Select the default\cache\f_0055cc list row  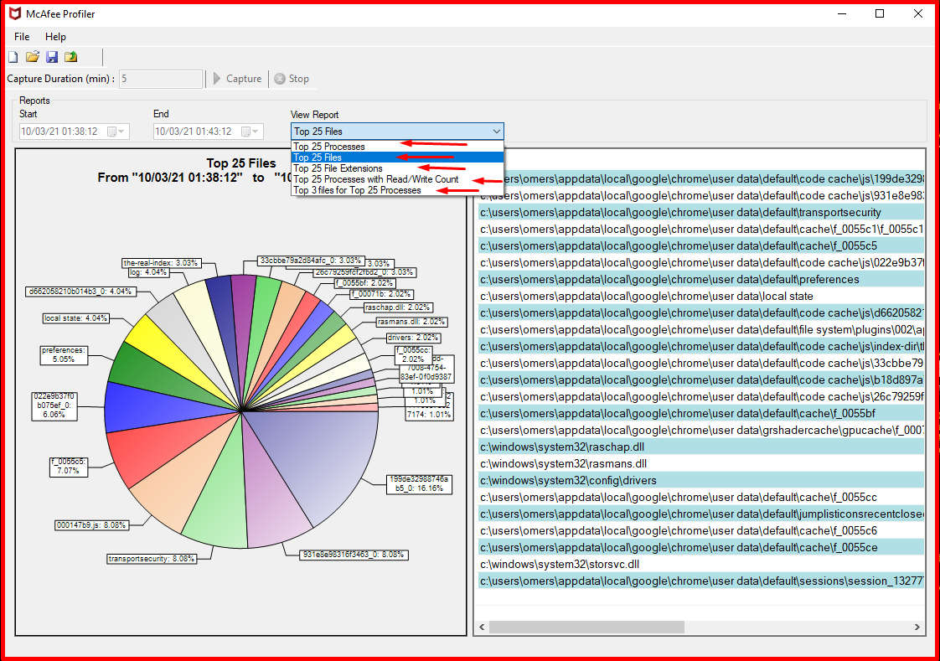tap(700, 498)
